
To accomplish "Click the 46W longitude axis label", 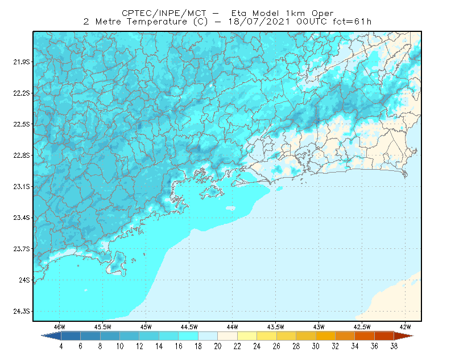I will tap(59, 327).
